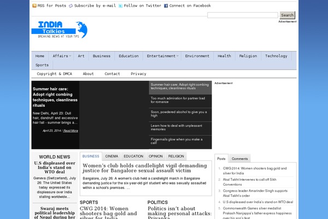Open the Environment menu item
This screenshot has height=219, width=328.
click(197, 56)
